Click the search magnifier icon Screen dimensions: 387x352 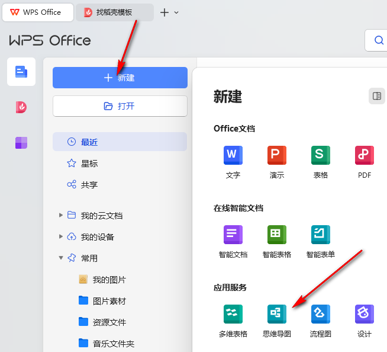379,40
